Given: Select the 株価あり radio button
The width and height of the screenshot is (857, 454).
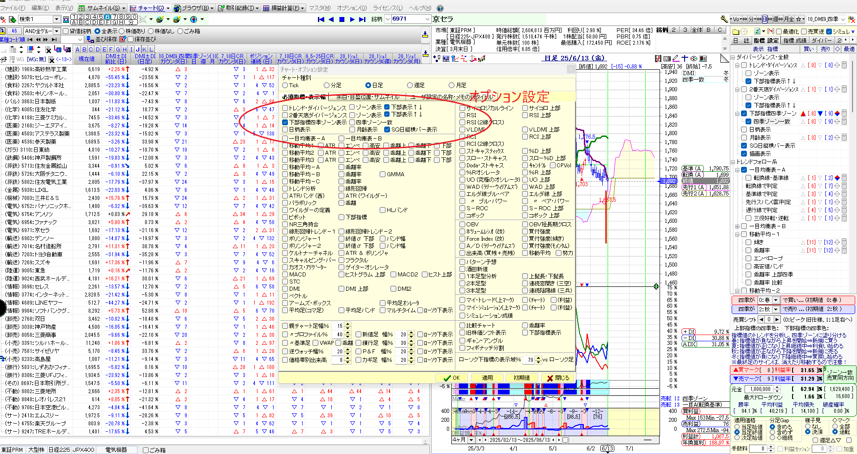Looking at the screenshot, I should 121,31.
